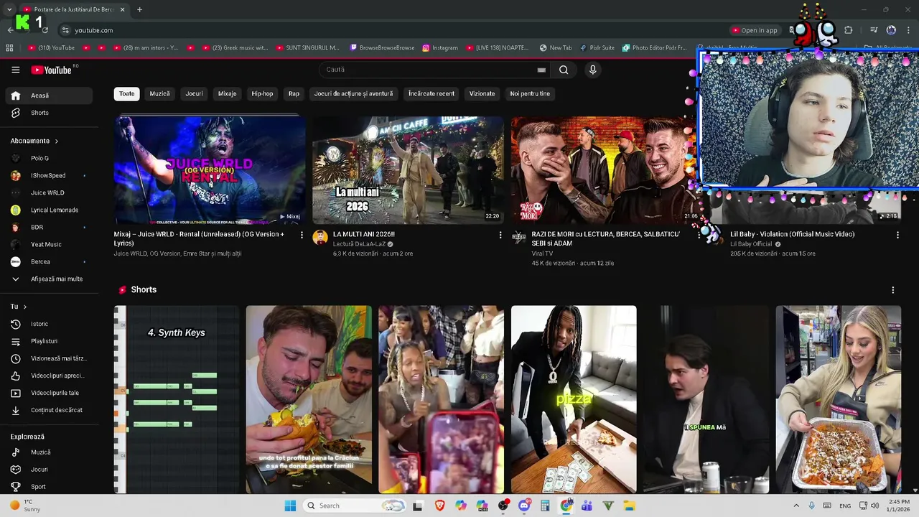Open the taskbar volume control
This screenshot has height=517, width=919.
(x=875, y=506)
